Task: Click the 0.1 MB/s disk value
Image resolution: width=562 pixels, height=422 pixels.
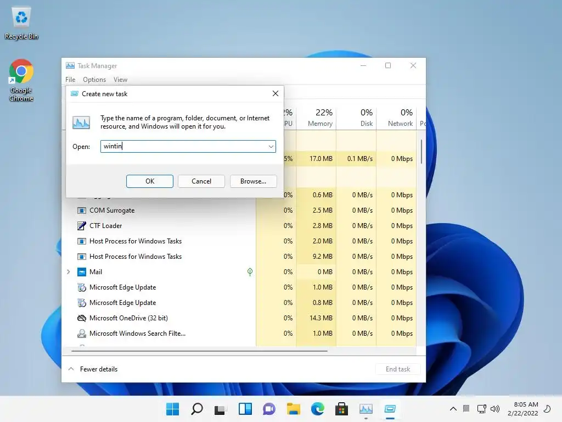Action: 360,159
